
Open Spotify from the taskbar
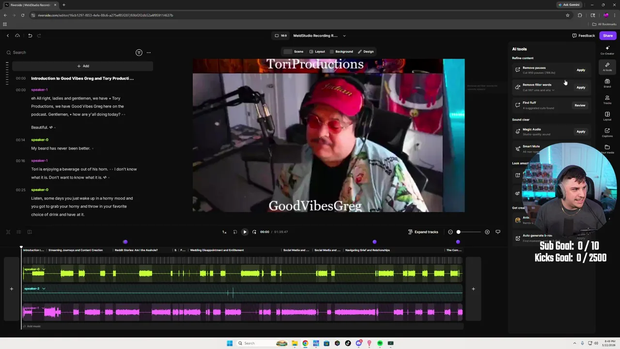(380, 343)
